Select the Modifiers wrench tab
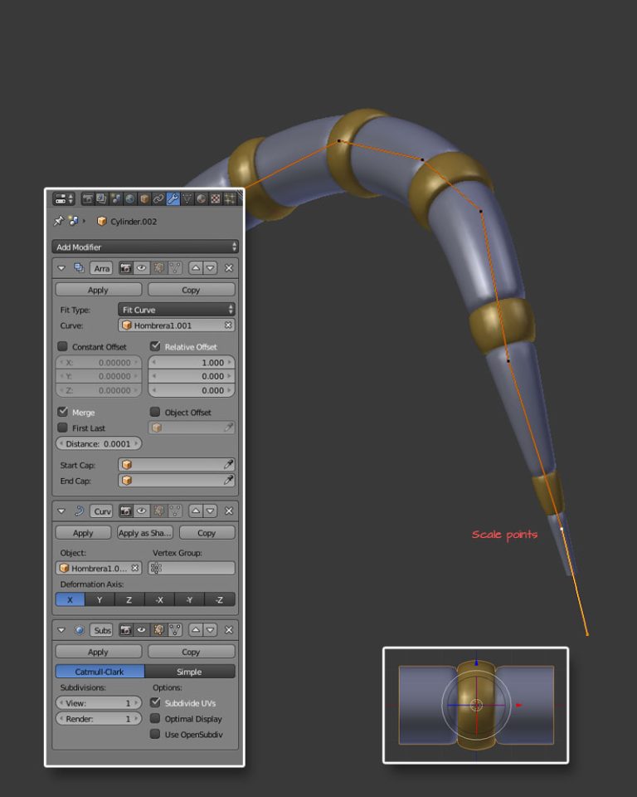 click(x=173, y=199)
